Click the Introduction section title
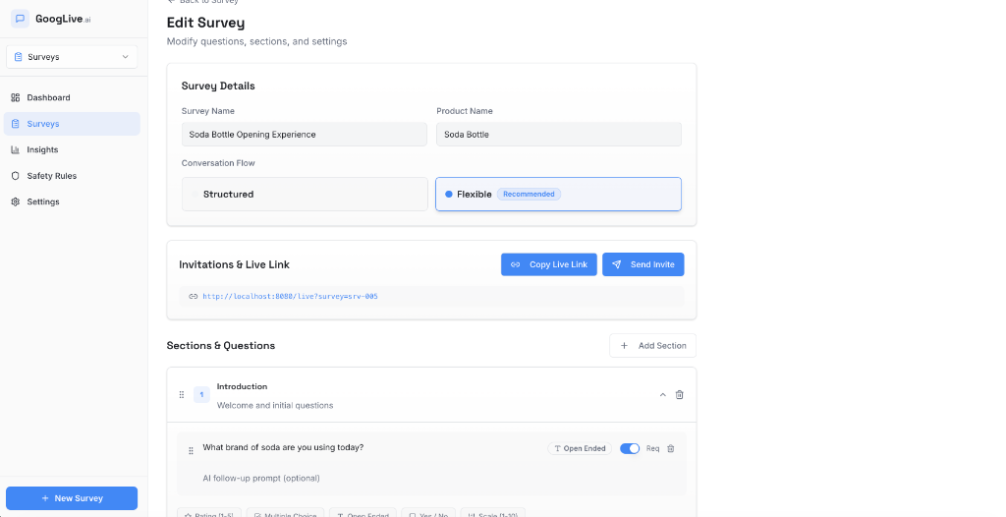Image resolution: width=1006 pixels, height=517 pixels. click(242, 386)
